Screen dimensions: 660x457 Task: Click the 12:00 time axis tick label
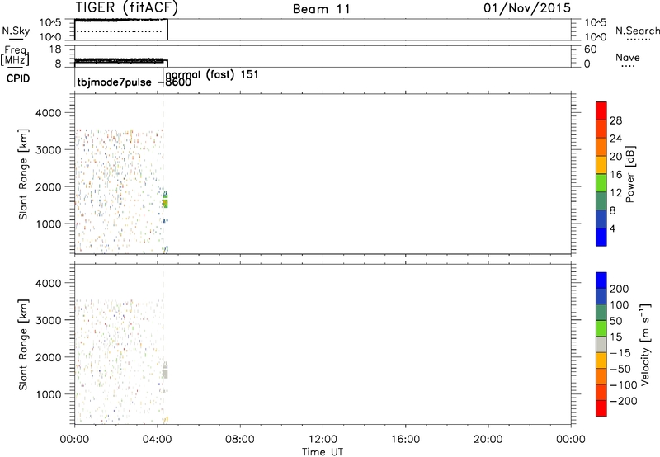(x=323, y=440)
